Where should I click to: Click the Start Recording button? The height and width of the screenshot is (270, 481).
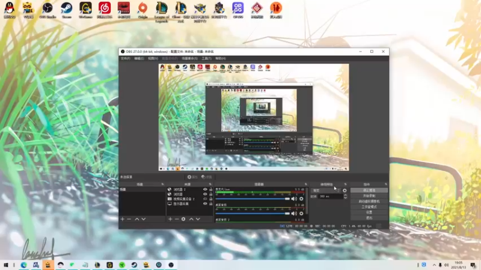[x=369, y=196]
